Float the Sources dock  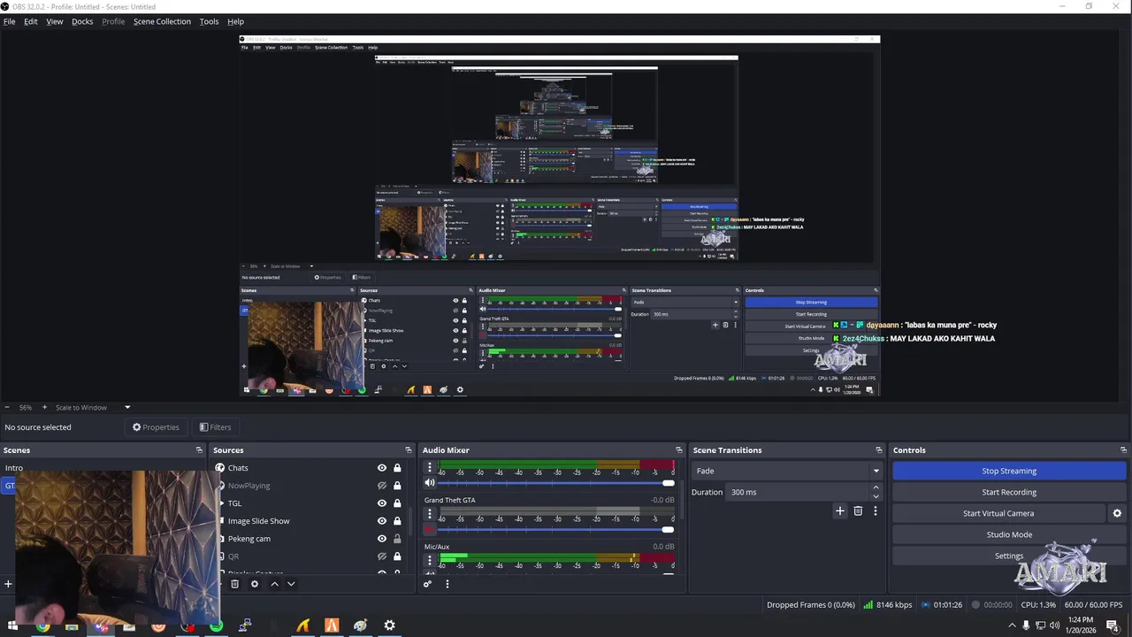[409, 450]
